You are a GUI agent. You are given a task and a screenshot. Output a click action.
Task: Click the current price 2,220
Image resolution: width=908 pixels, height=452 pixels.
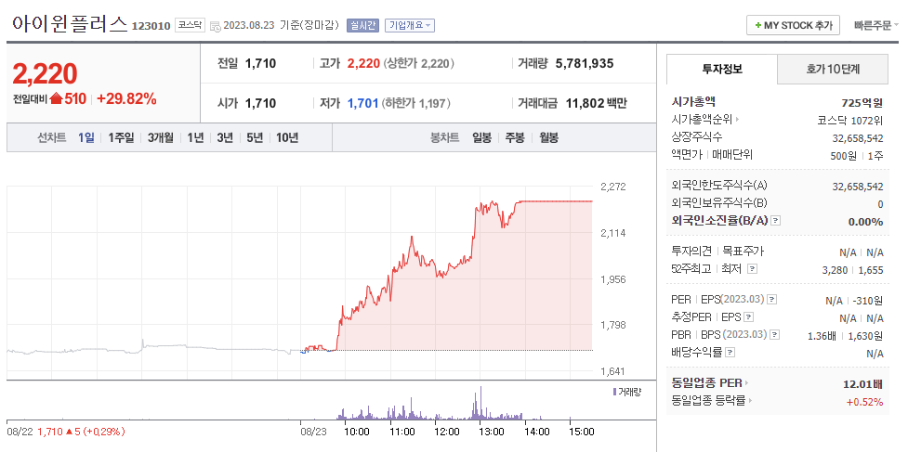(45, 73)
